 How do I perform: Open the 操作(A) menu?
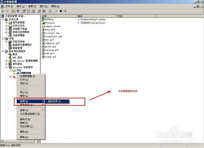21,6
